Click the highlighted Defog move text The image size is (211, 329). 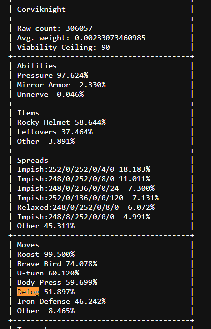tap(28, 292)
